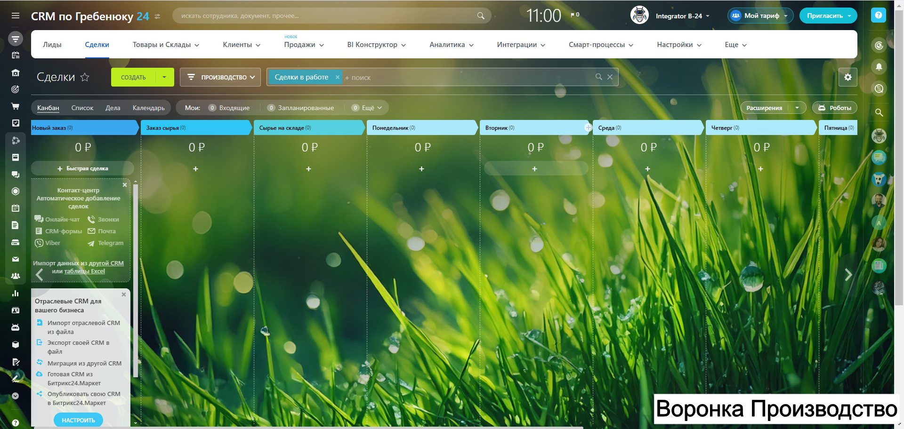Switch to the Дела view
Image resolution: width=904 pixels, height=429 pixels.
tap(113, 108)
